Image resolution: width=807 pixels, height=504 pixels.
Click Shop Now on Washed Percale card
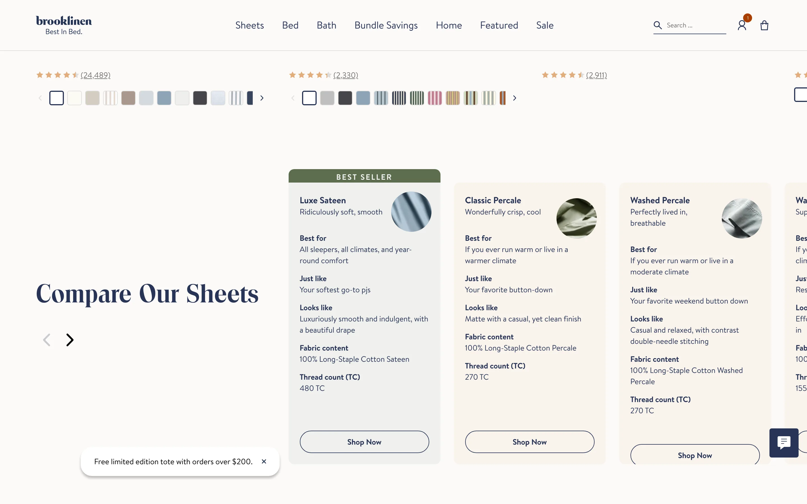[x=695, y=454]
